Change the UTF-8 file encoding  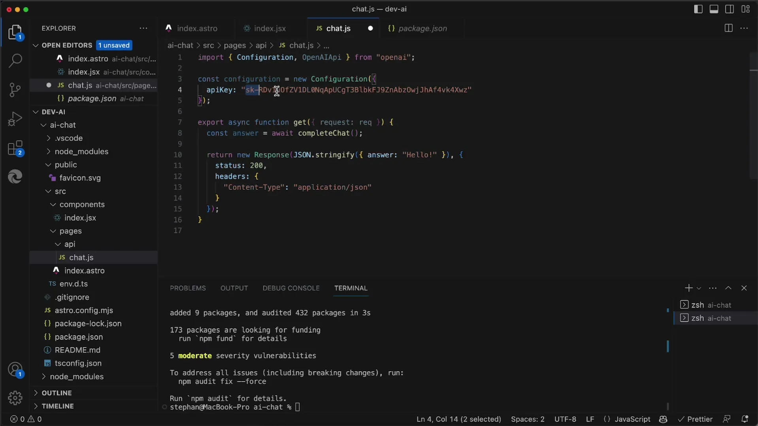pyautogui.click(x=565, y=419)
